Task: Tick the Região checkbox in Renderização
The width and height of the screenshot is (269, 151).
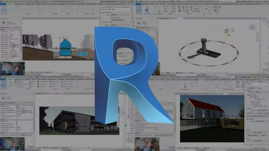Action: click(x=257, y=88)
